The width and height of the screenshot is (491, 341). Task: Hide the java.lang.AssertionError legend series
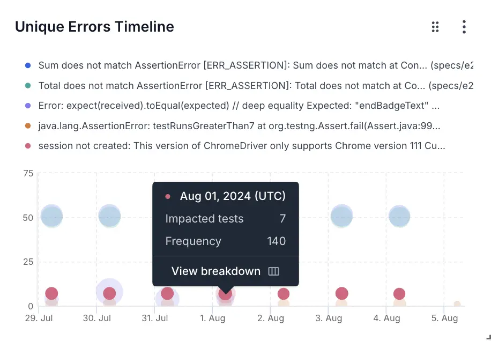239,126
